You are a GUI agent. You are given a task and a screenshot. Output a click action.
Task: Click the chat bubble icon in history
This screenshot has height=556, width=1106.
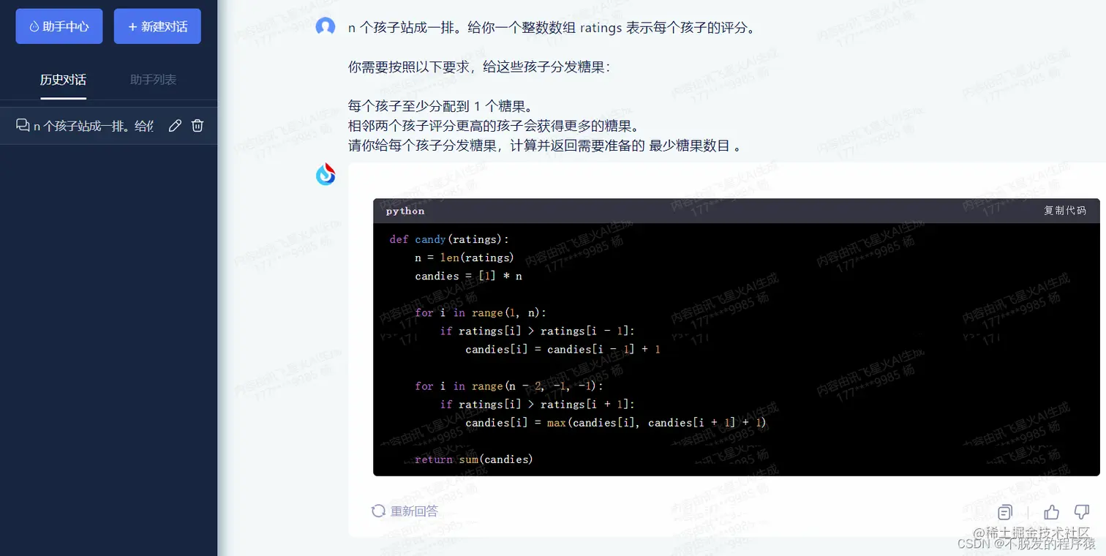(23, 125)
